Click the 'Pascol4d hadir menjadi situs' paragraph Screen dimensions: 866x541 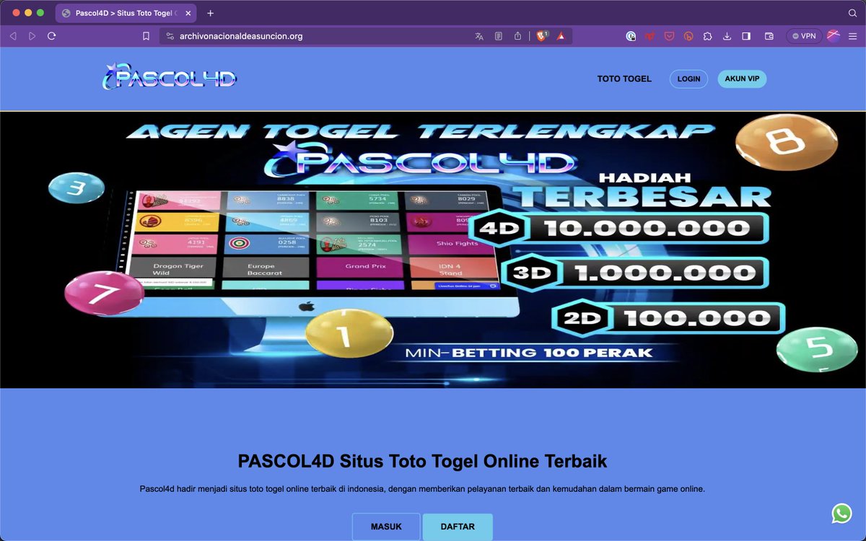pyautogui.click(x=422, y=488)
